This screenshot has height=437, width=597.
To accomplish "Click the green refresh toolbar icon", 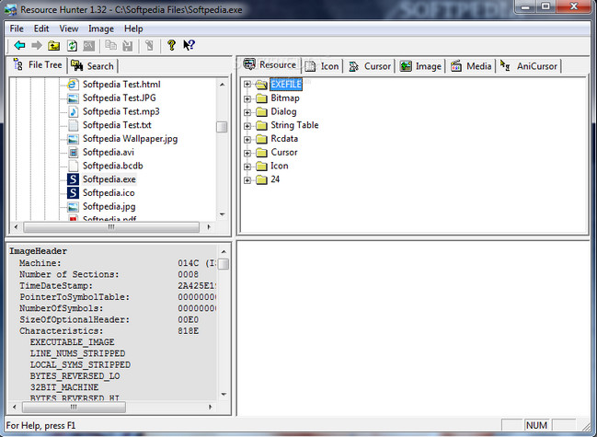I will (71, 45).
